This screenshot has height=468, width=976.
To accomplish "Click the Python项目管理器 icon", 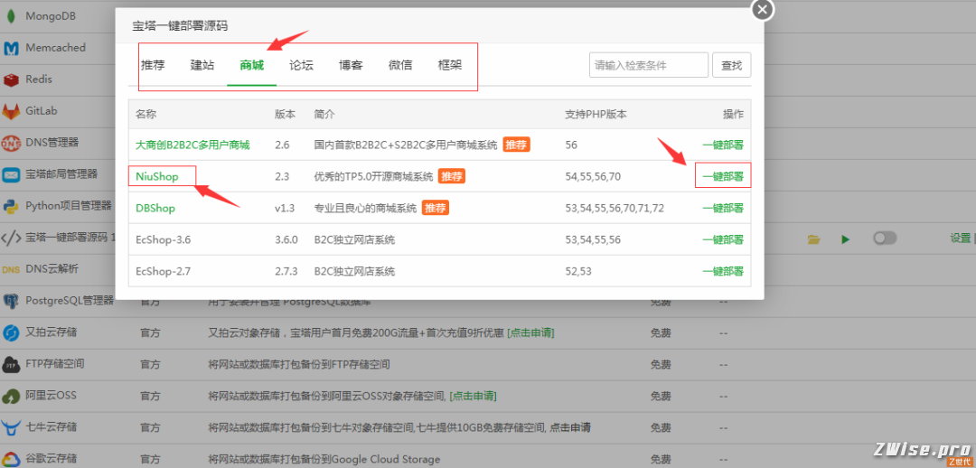I will pyautogui.click(x=11, y=207).
